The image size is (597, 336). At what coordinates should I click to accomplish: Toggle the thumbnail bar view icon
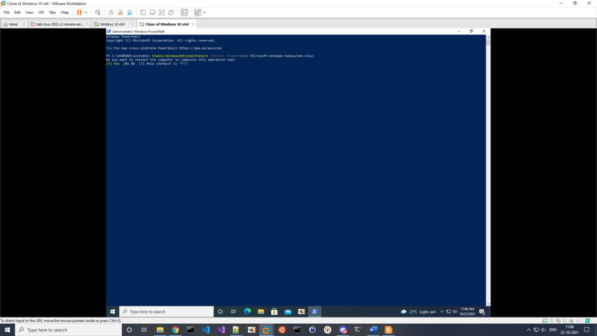tap(152, 13)
